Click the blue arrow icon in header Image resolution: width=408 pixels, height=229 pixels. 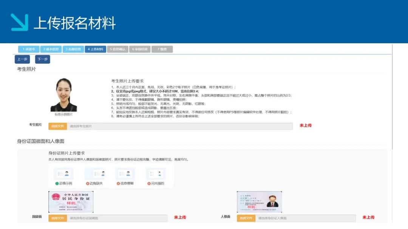19,22
